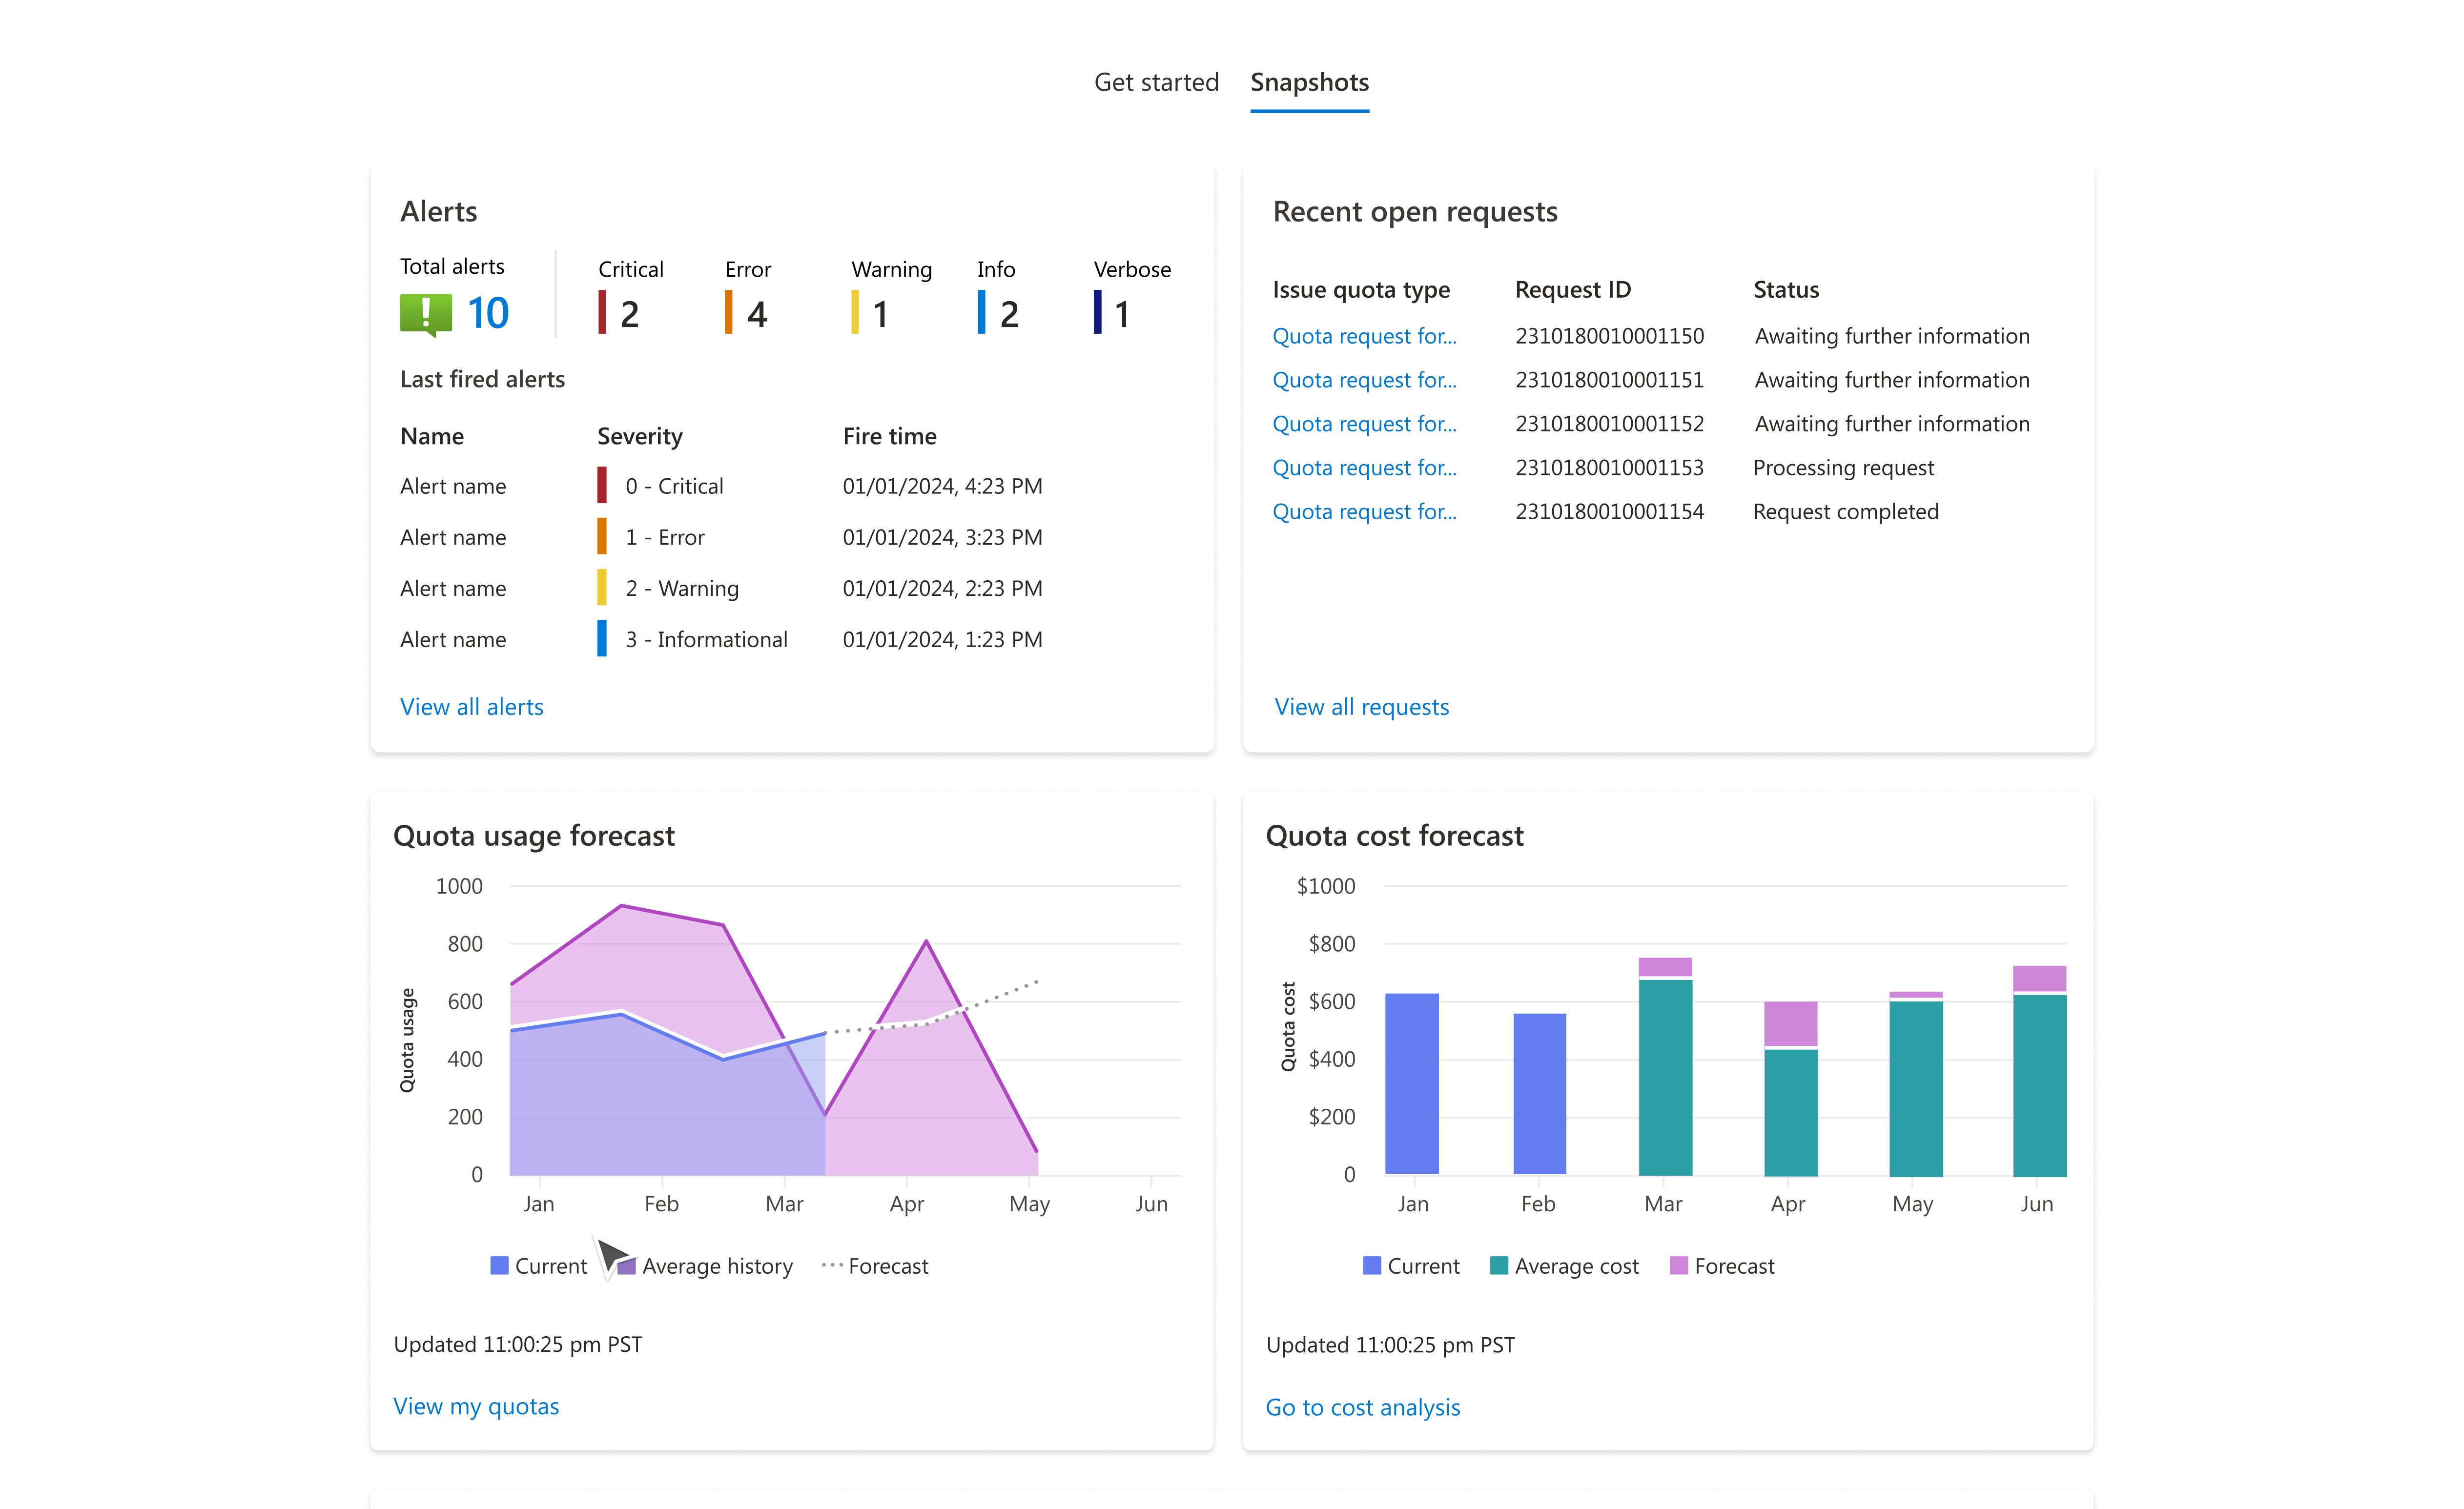Click the total alerts count 10

[x=488, y=314]
